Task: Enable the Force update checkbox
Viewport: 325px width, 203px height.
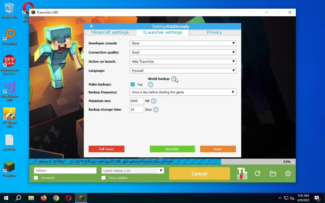Action: 104,178
